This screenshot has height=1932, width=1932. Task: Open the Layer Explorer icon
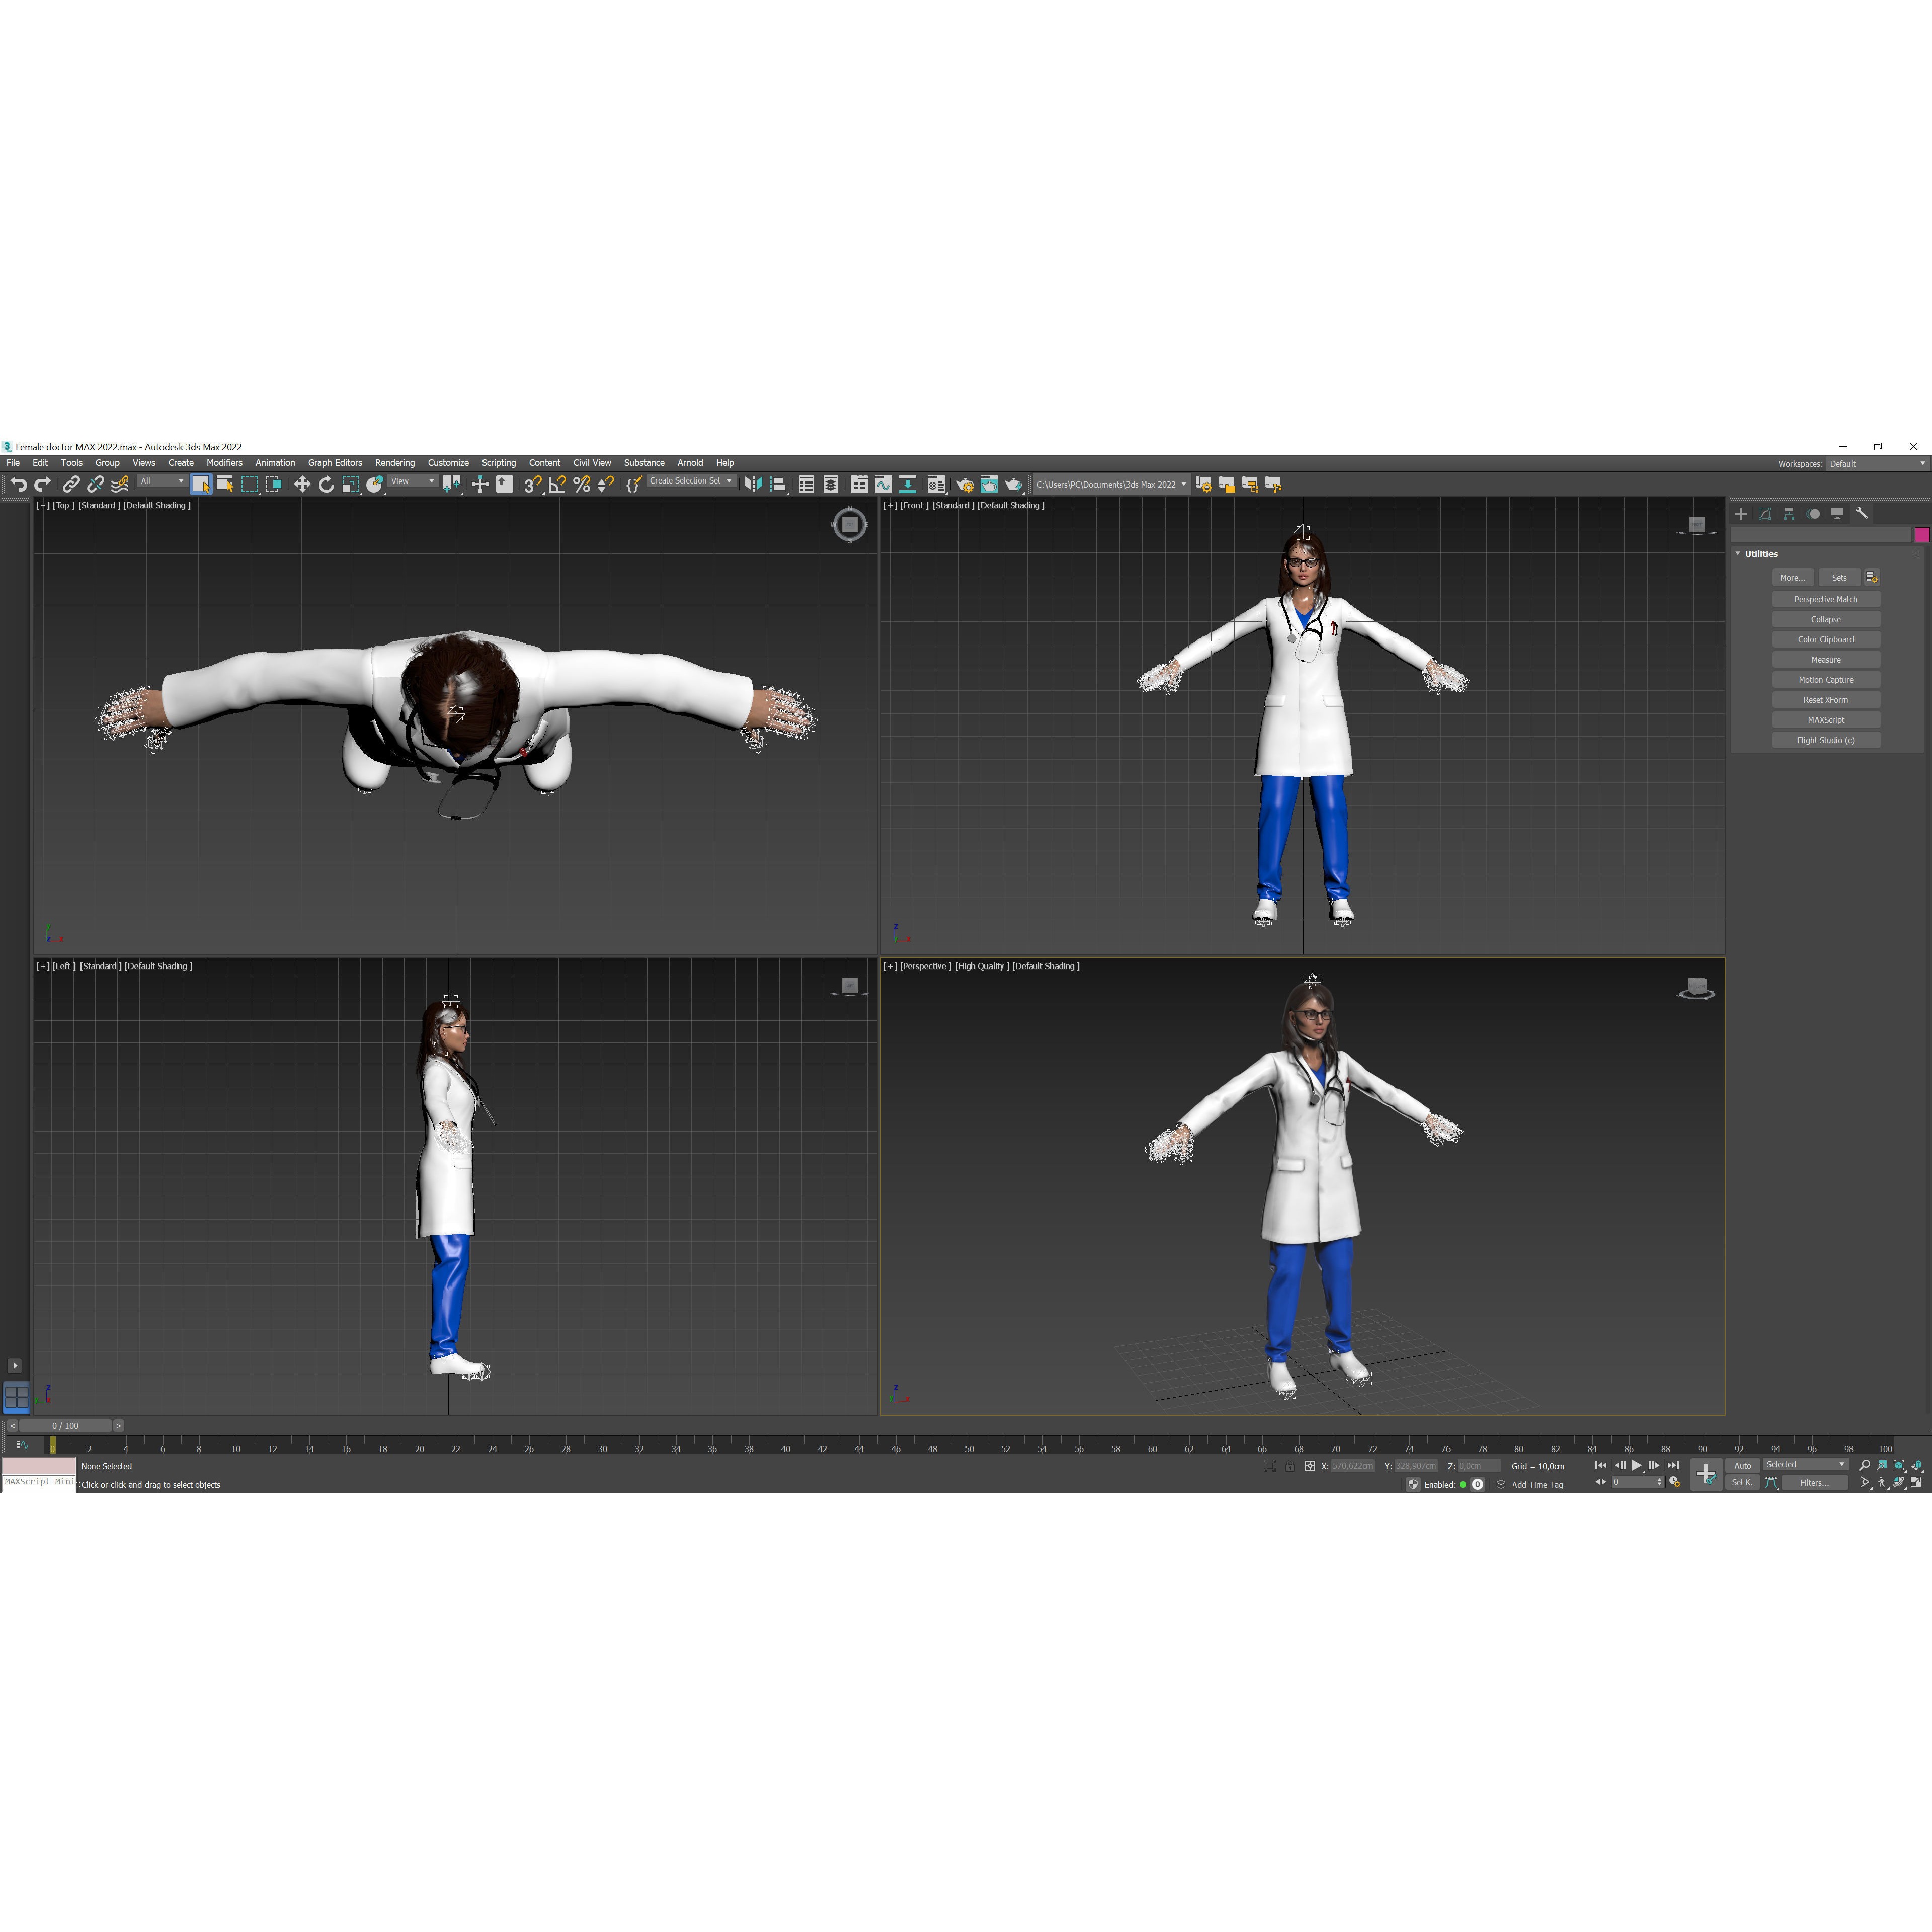pyautogui.click(x=830, y=485)
